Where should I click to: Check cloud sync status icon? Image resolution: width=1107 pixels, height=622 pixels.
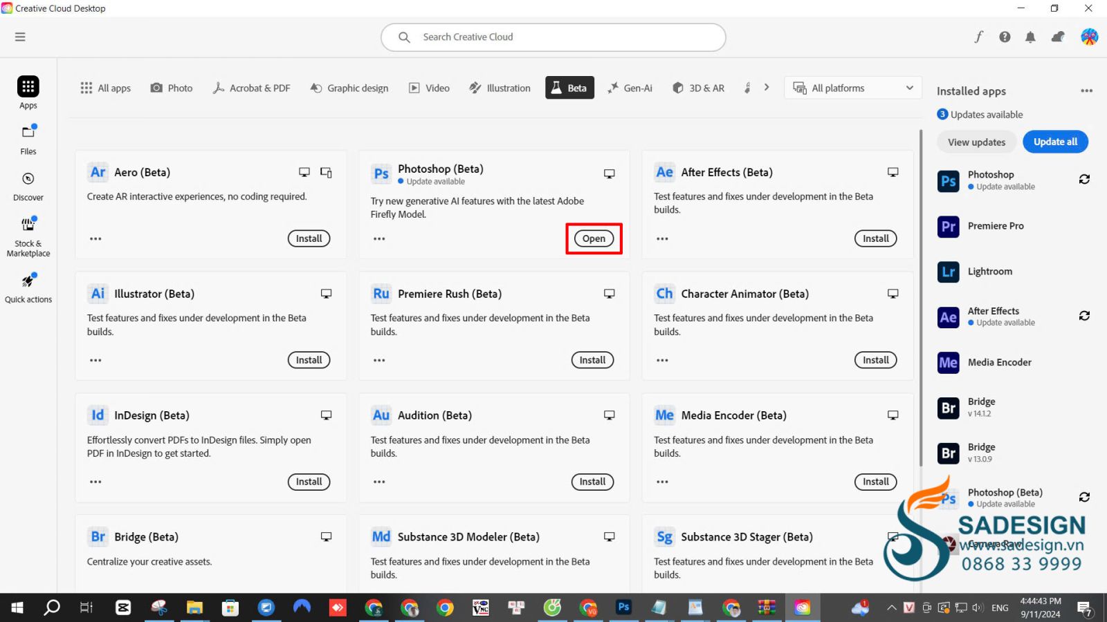1058,37
